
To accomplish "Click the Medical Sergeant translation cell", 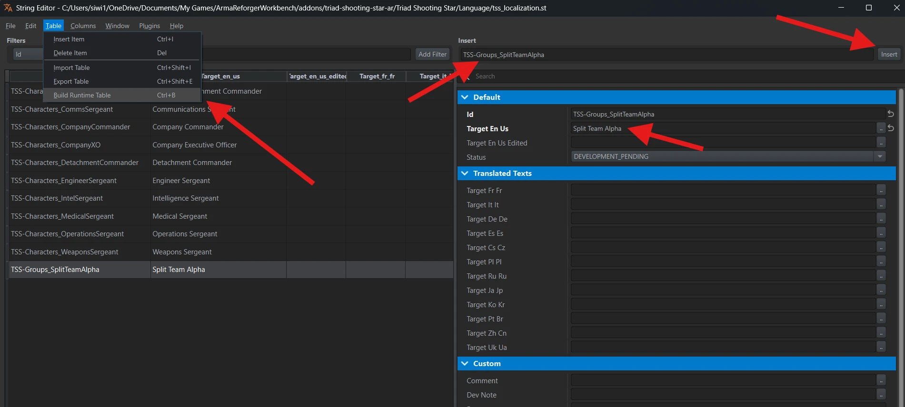I will click(219, 216).
